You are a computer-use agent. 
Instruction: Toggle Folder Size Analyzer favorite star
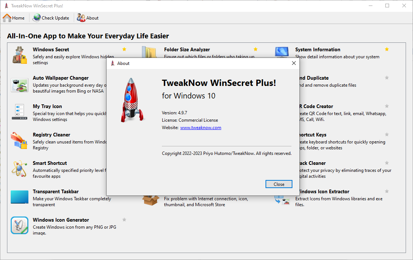tap(256, 49)
